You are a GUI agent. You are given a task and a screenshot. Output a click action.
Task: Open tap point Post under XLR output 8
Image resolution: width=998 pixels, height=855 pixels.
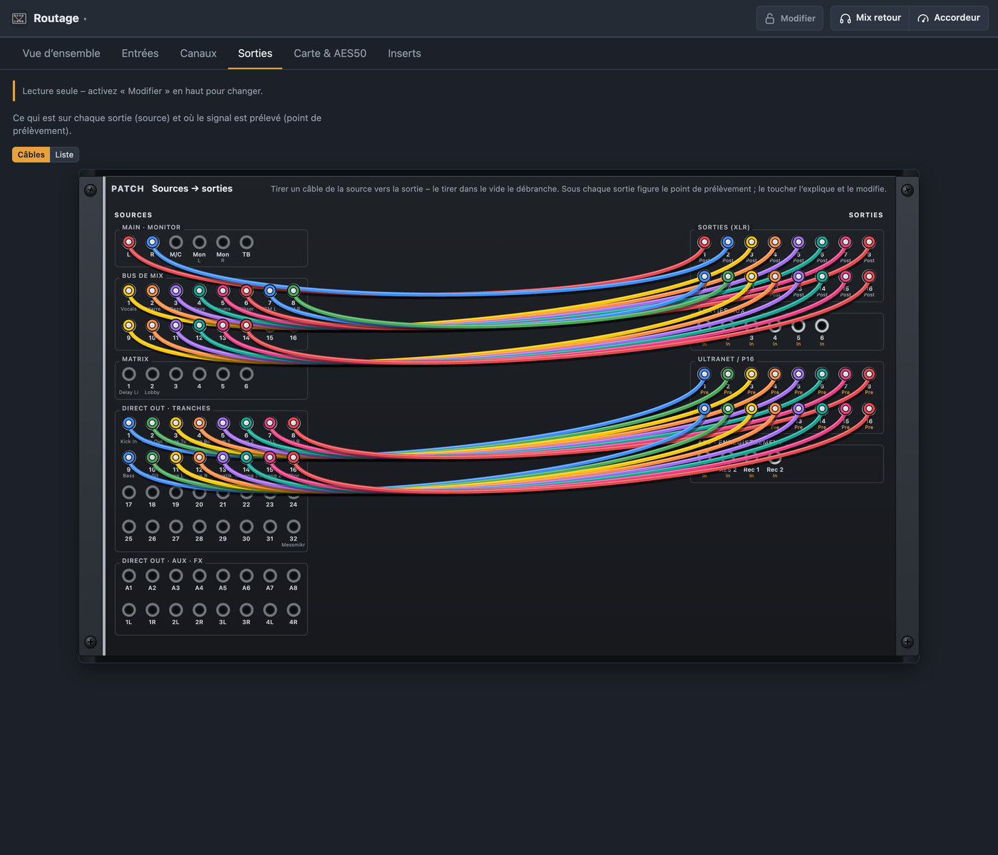tap(869, 261)
